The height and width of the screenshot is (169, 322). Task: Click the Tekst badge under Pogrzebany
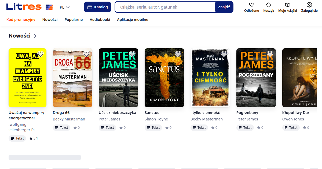[x=245, y=128]
